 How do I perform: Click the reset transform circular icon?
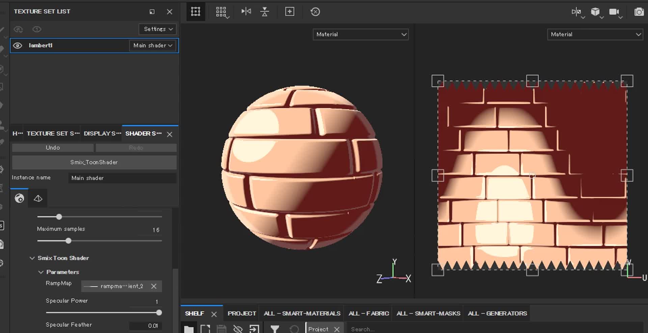tap(315, 12)
